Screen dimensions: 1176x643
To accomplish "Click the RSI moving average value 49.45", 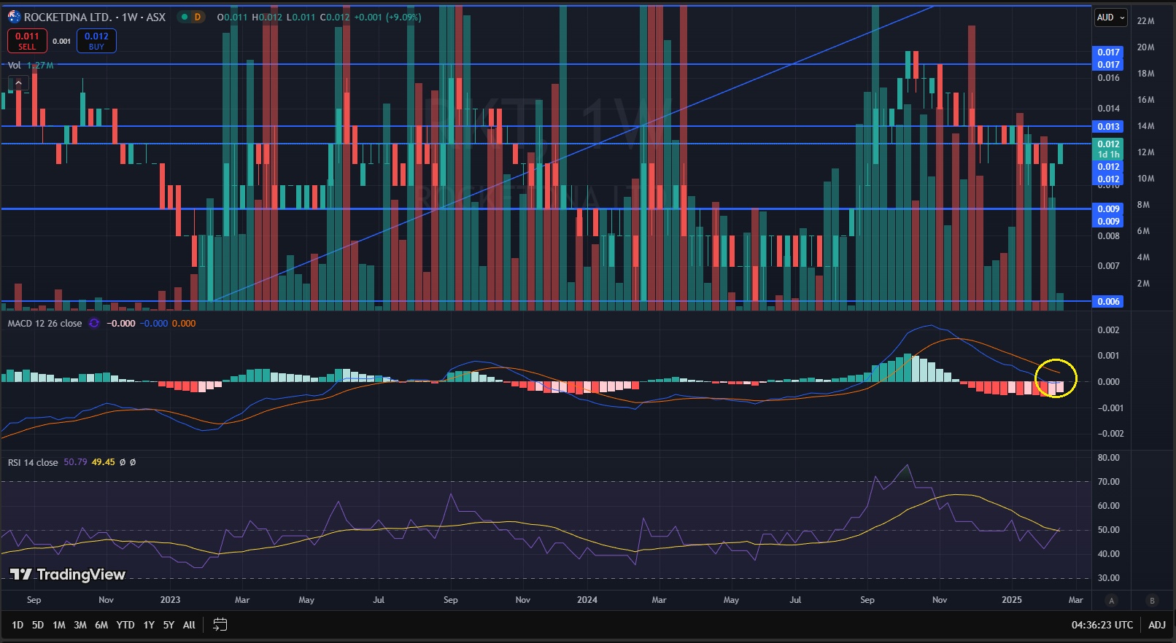I will point(103,462).
